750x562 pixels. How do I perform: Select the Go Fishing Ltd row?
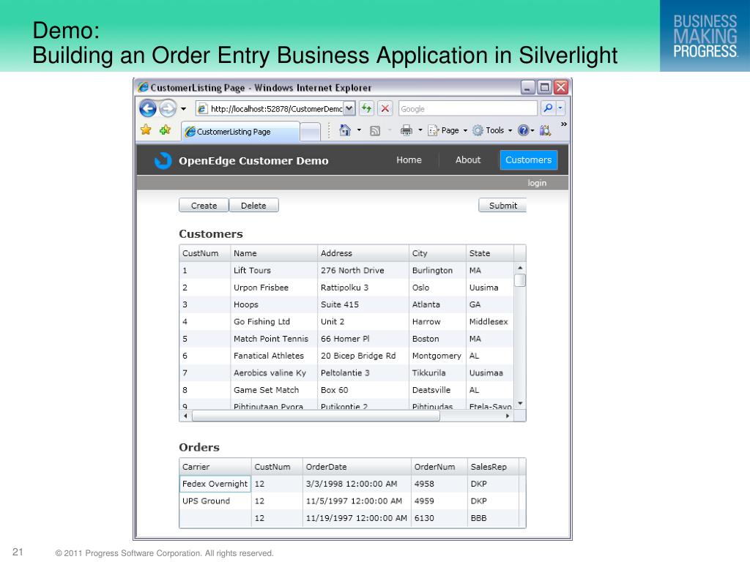point(346,322)
